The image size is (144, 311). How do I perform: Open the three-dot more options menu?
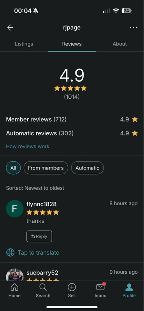[x=133, y=28]
